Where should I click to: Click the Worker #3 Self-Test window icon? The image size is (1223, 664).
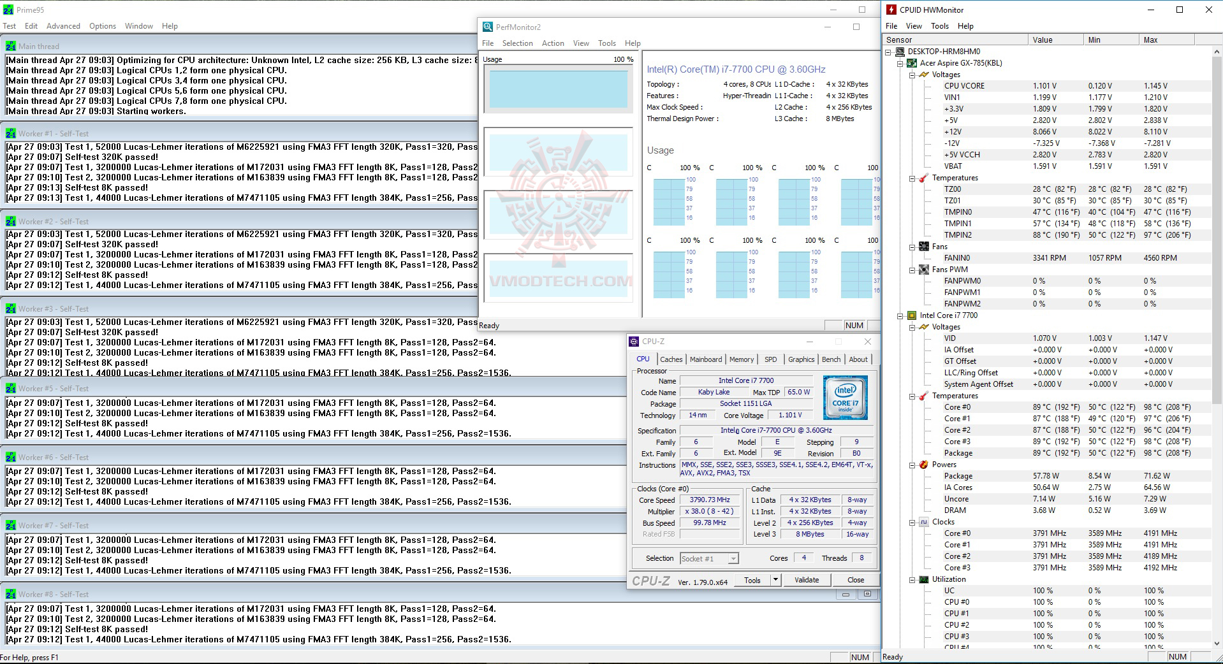[11, 308]
